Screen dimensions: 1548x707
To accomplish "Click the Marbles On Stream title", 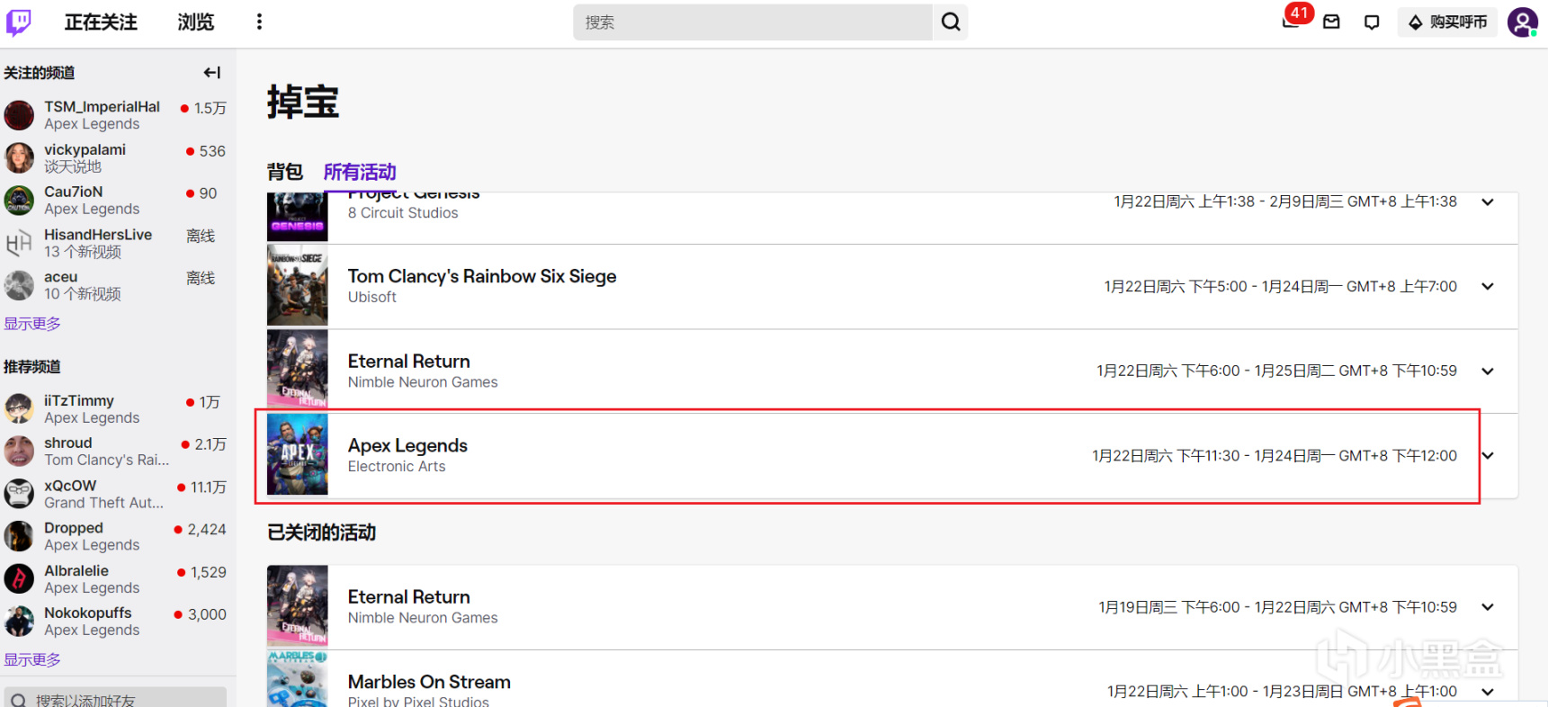I will point(429,682).
